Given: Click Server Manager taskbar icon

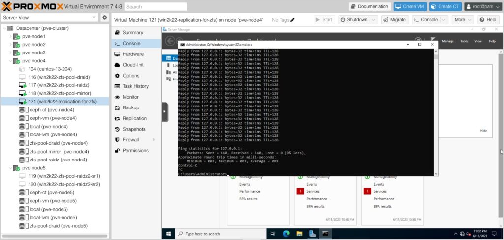Looking at the screenshot, I should [x=312, y=234].
